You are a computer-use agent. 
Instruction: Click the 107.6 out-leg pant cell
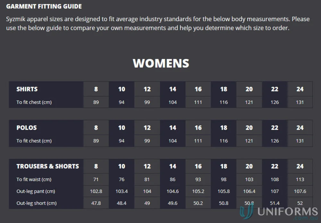[x=300, y=191]
